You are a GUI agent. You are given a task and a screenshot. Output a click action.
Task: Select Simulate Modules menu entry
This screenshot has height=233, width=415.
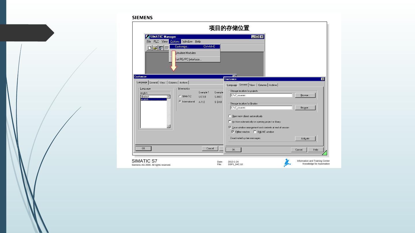point(195,53)
